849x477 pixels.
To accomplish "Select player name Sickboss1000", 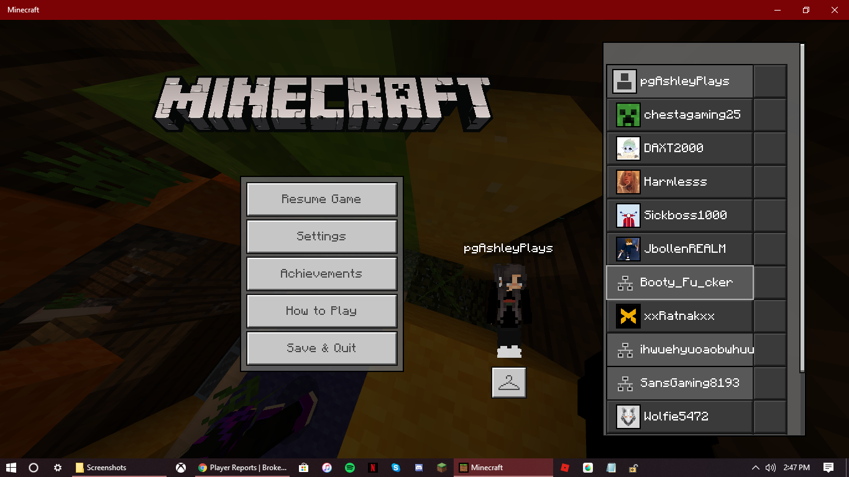I will coord(686,216).
